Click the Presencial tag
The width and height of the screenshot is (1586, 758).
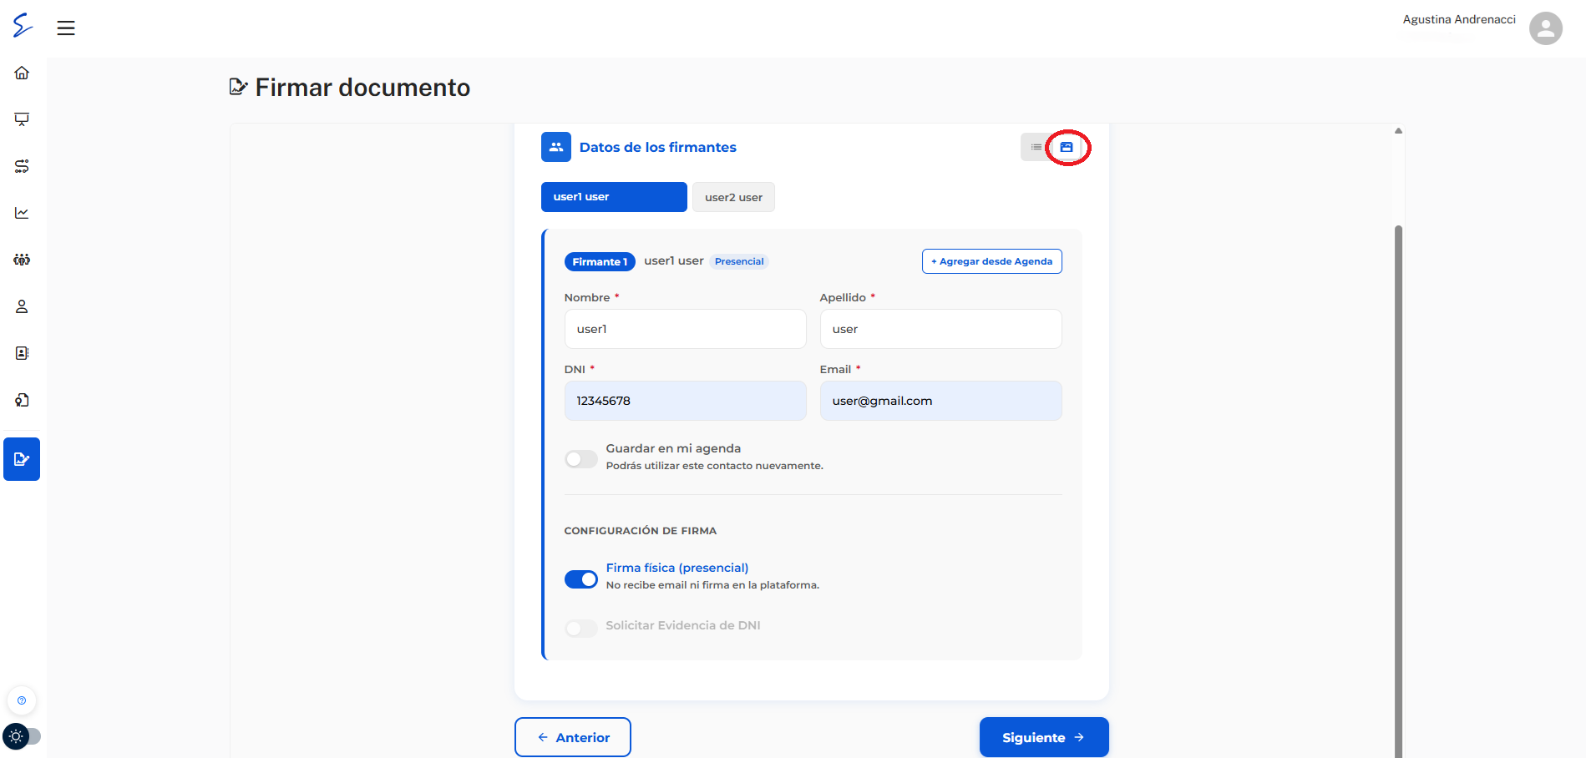(739, 261)
